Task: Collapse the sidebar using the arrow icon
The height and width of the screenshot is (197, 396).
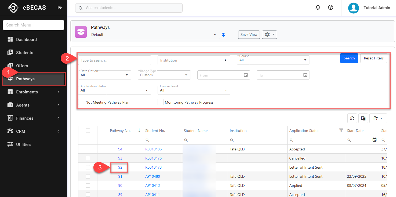Action: coord(60,7)
